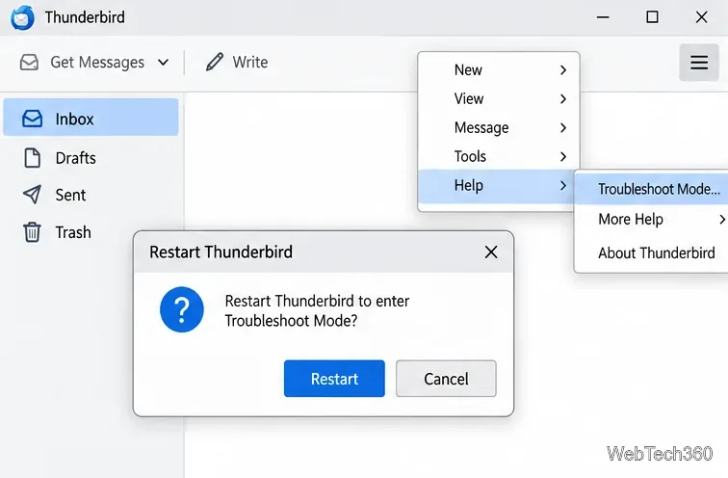
Task: Close the Thunderbird window
Action: pyautogui.click(x=702, y=17)
